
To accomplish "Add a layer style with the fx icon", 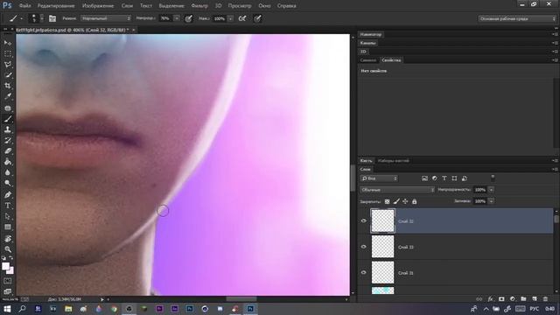I will (490, 299).
